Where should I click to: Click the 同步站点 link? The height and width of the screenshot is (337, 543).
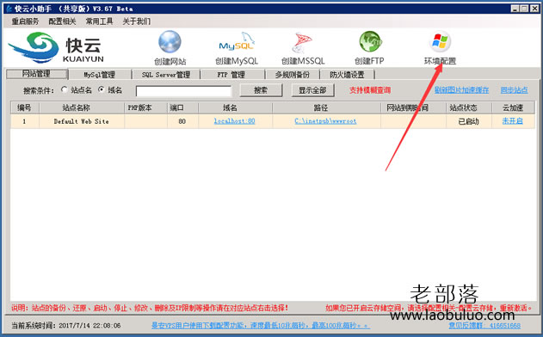[515, 90]
